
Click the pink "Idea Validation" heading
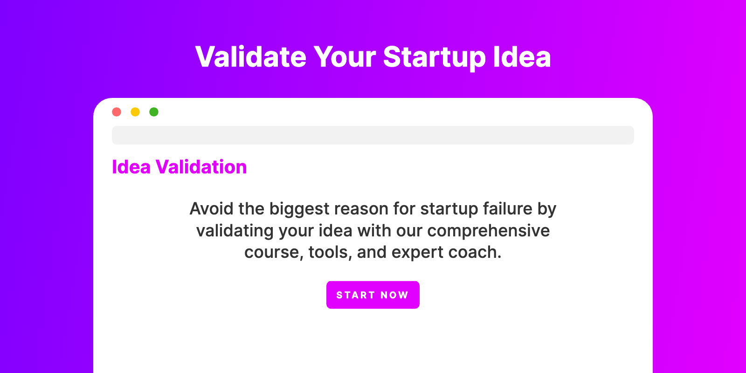[x=179, y=167]
